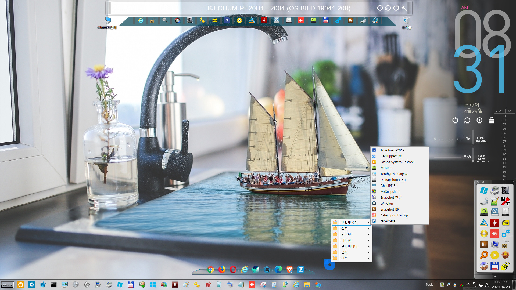516x290 pixels.
Task: Choose Backupper5.70 in the submenu
Action: 400,156
